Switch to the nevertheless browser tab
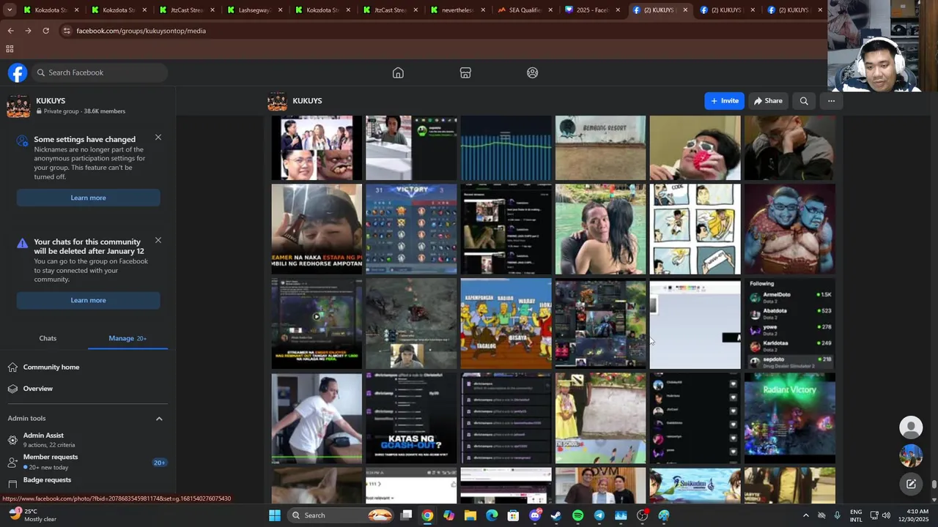 pos(457,10)
